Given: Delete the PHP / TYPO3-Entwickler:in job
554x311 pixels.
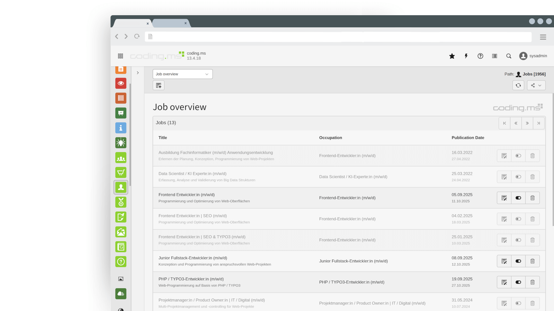Looking at the screenshot, I should click(533, 282).
